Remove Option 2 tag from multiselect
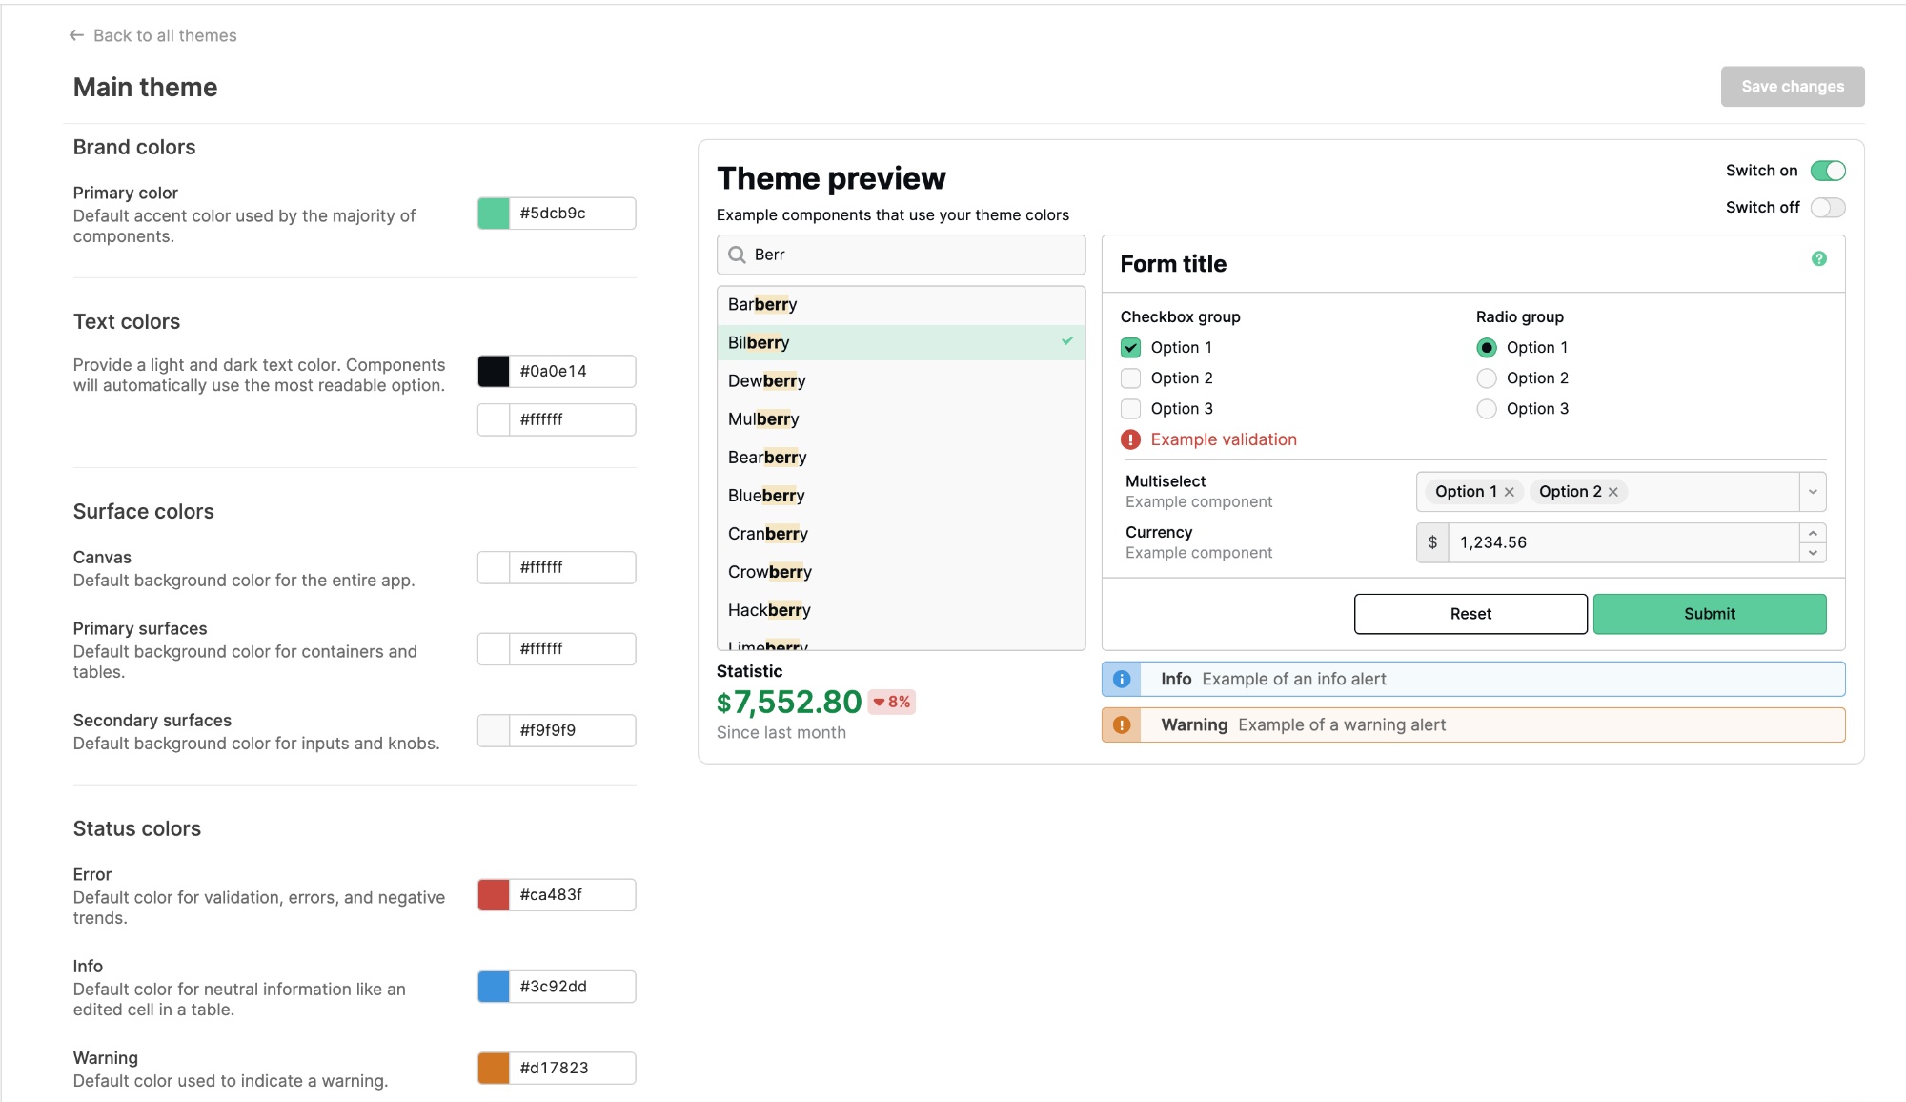 1613,492
